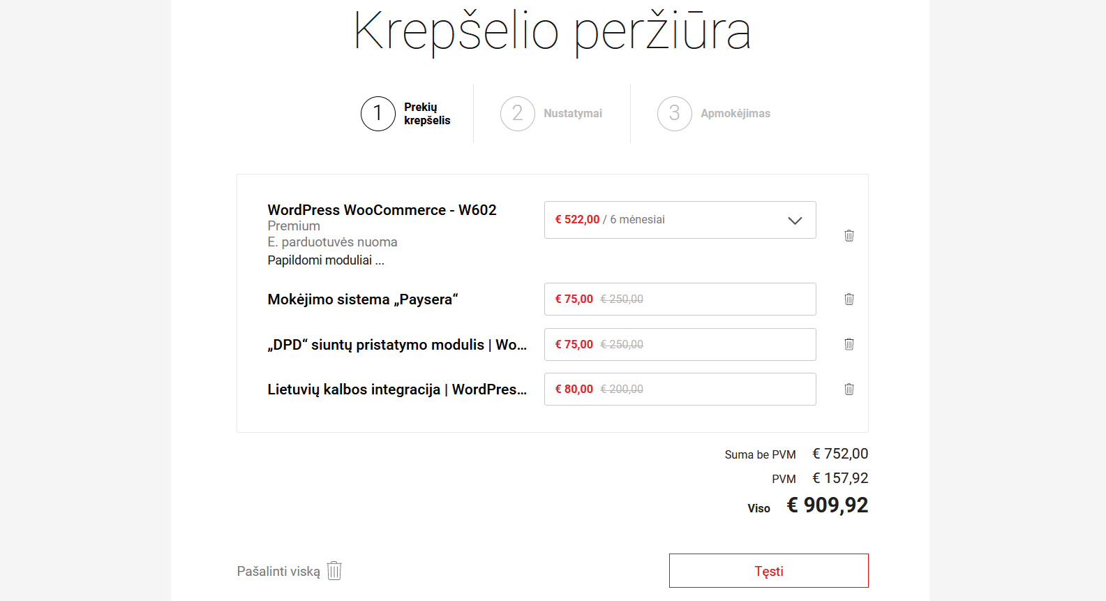Viewport: 1106px width, 601px height.
Task: Click the step 2 circle icon
Action: coord(518,114)
